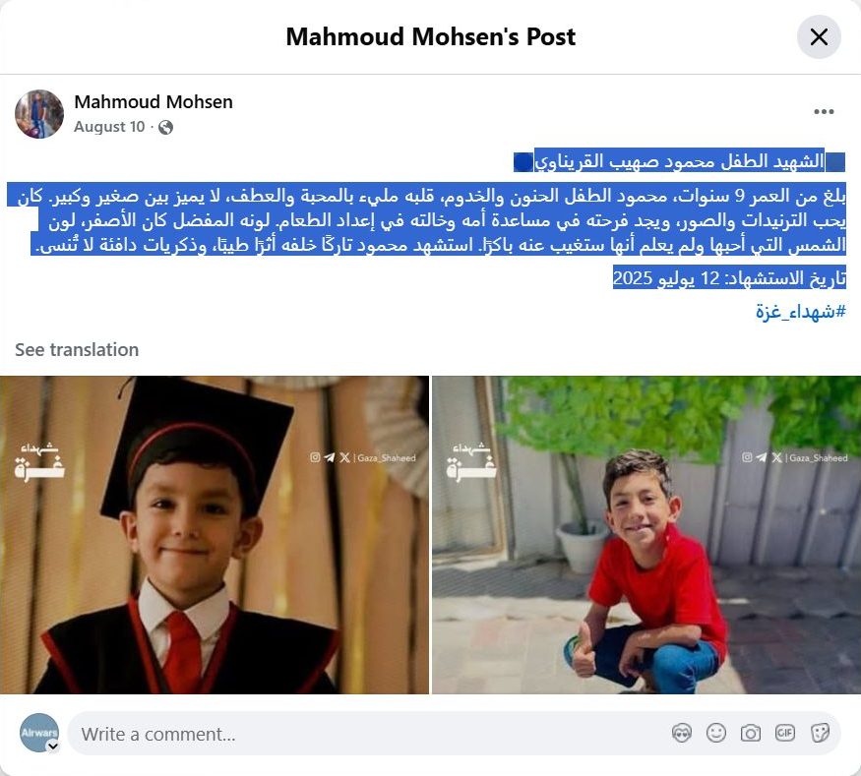The image size is (861, 776).
Task: Open the emoji picker in comment box
Action: (x=716, y=733)
